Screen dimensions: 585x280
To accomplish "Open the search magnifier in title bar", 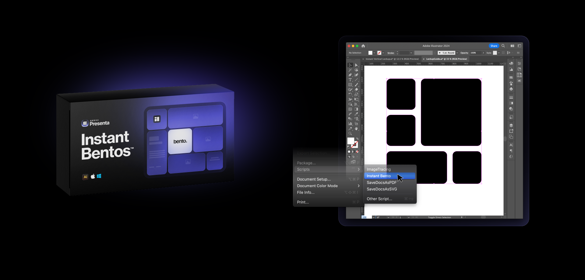I will point(503,46).
